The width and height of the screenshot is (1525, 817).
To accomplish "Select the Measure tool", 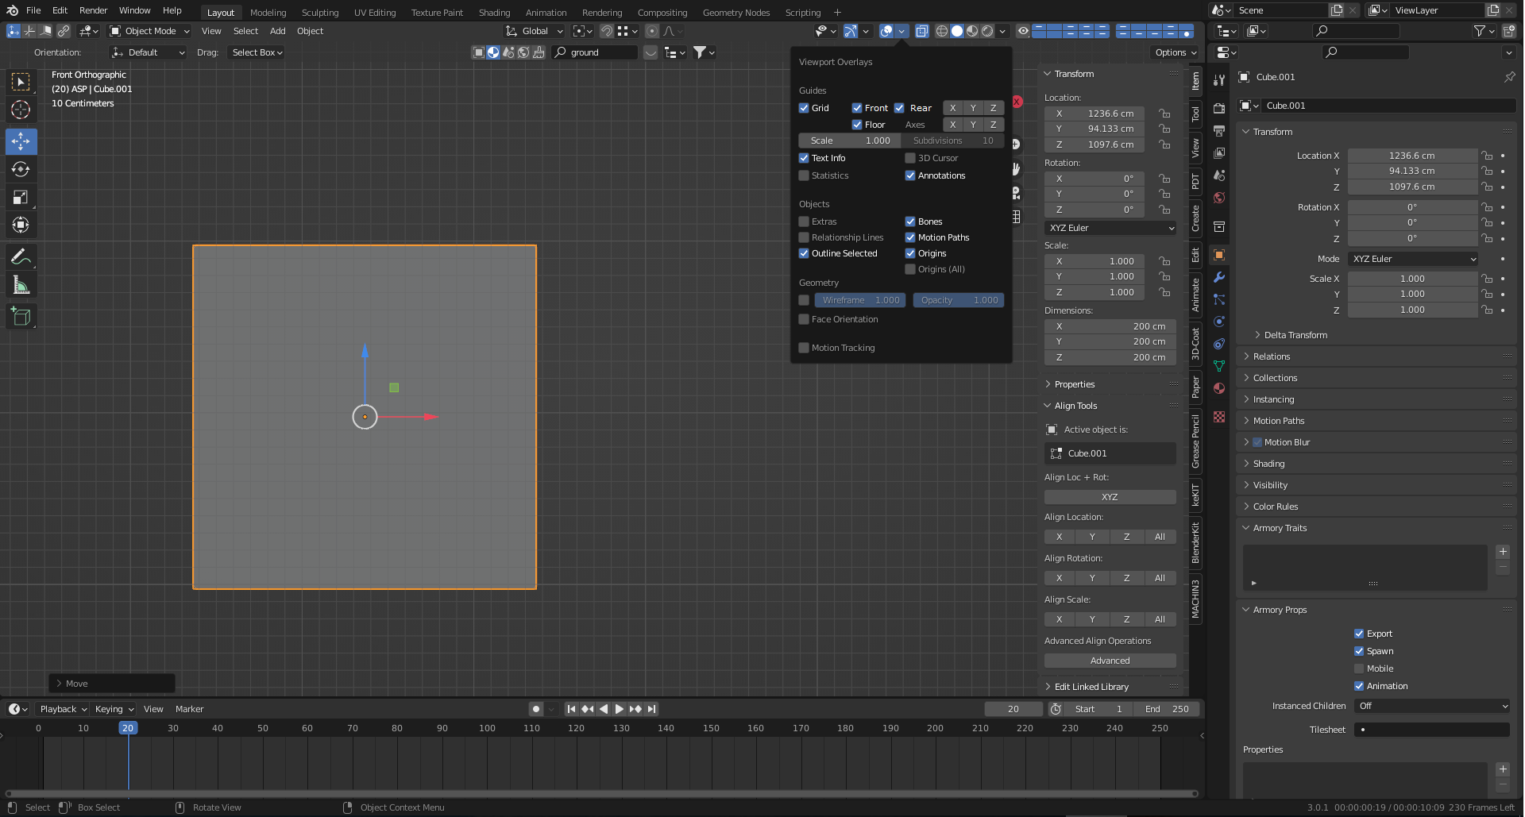I will click(x=21, y=285).
